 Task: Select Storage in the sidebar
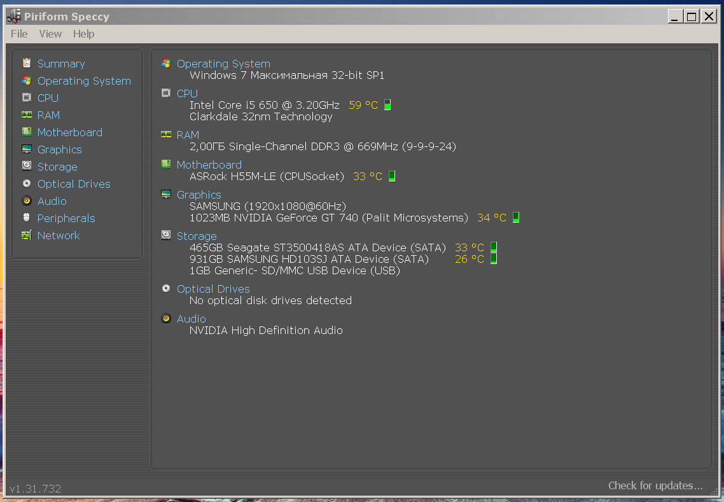[x=57, y=167]
